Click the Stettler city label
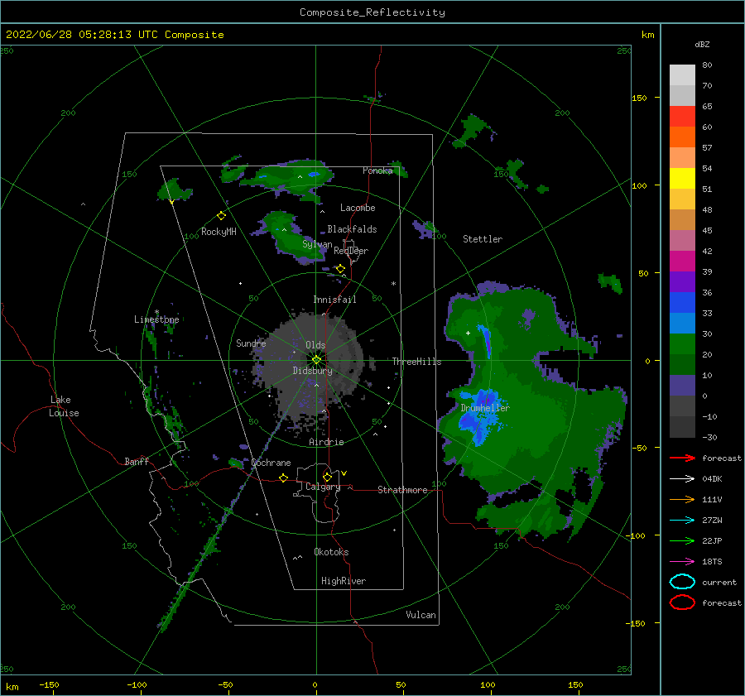Screen dimensions: 745x696 483,239
